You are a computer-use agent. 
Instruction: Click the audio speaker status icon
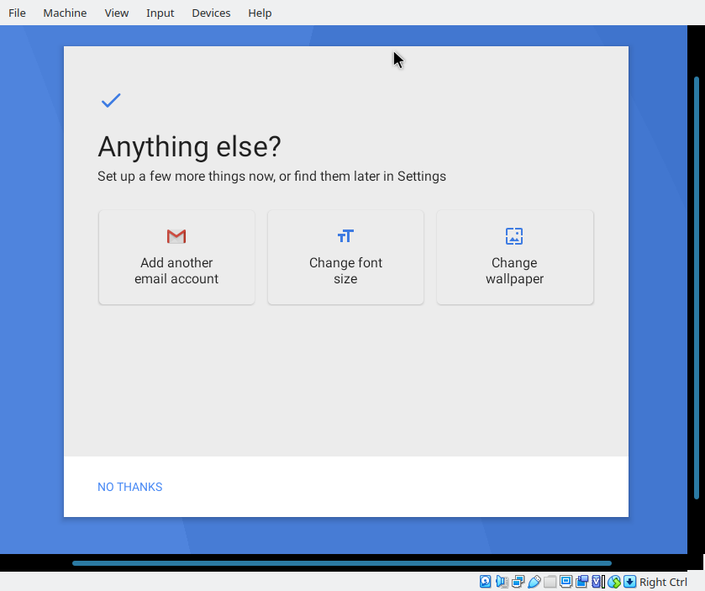502,582
